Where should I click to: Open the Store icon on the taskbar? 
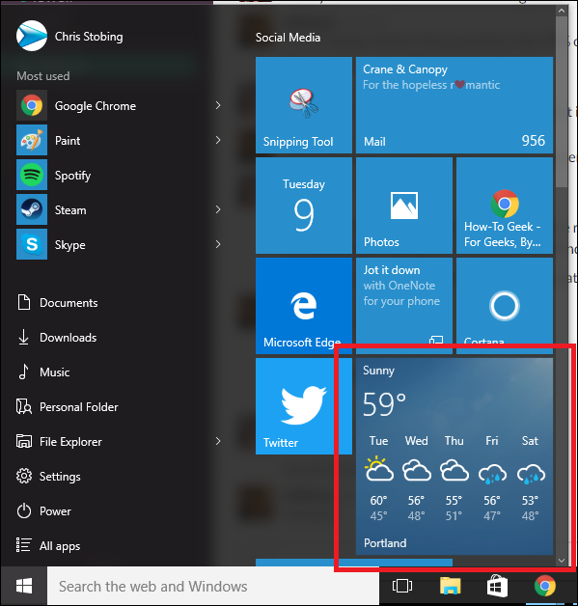(497, 587)
